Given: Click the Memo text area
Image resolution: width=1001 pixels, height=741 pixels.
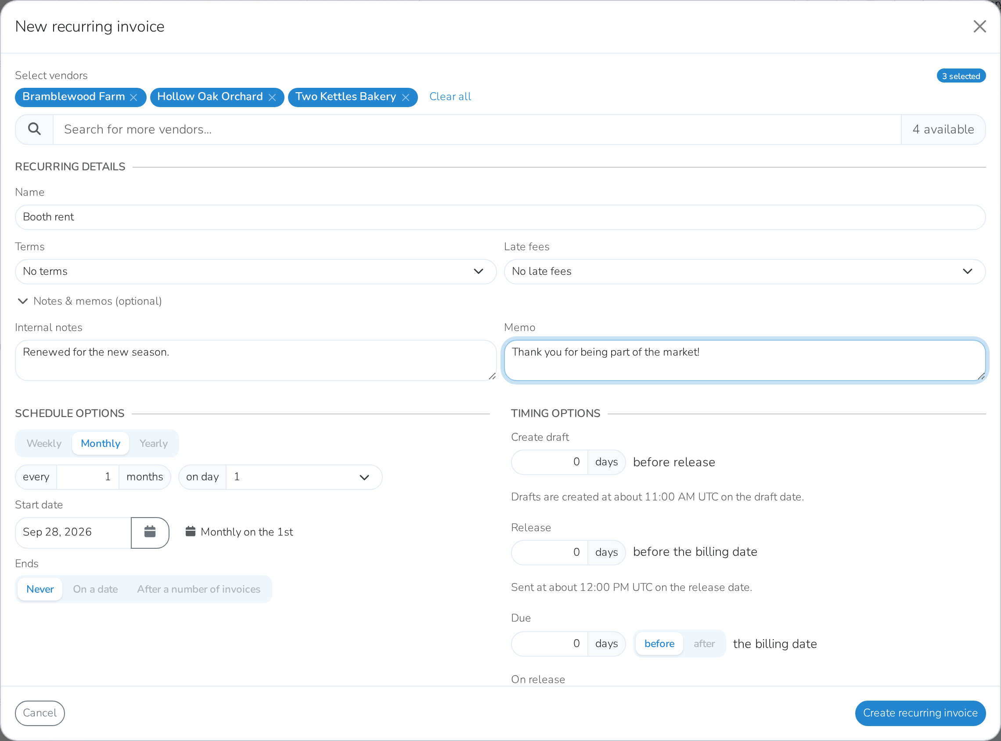Looking at the screenshot, I should coord(745,360).
